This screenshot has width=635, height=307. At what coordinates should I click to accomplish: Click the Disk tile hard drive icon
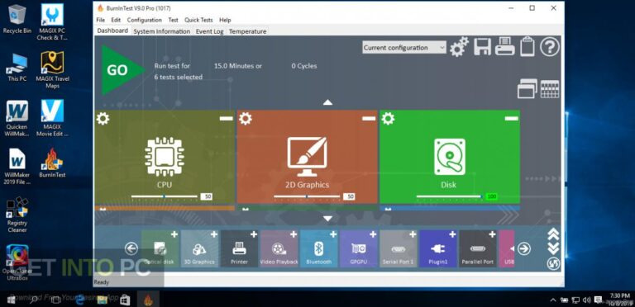click(x=450, y=156)
